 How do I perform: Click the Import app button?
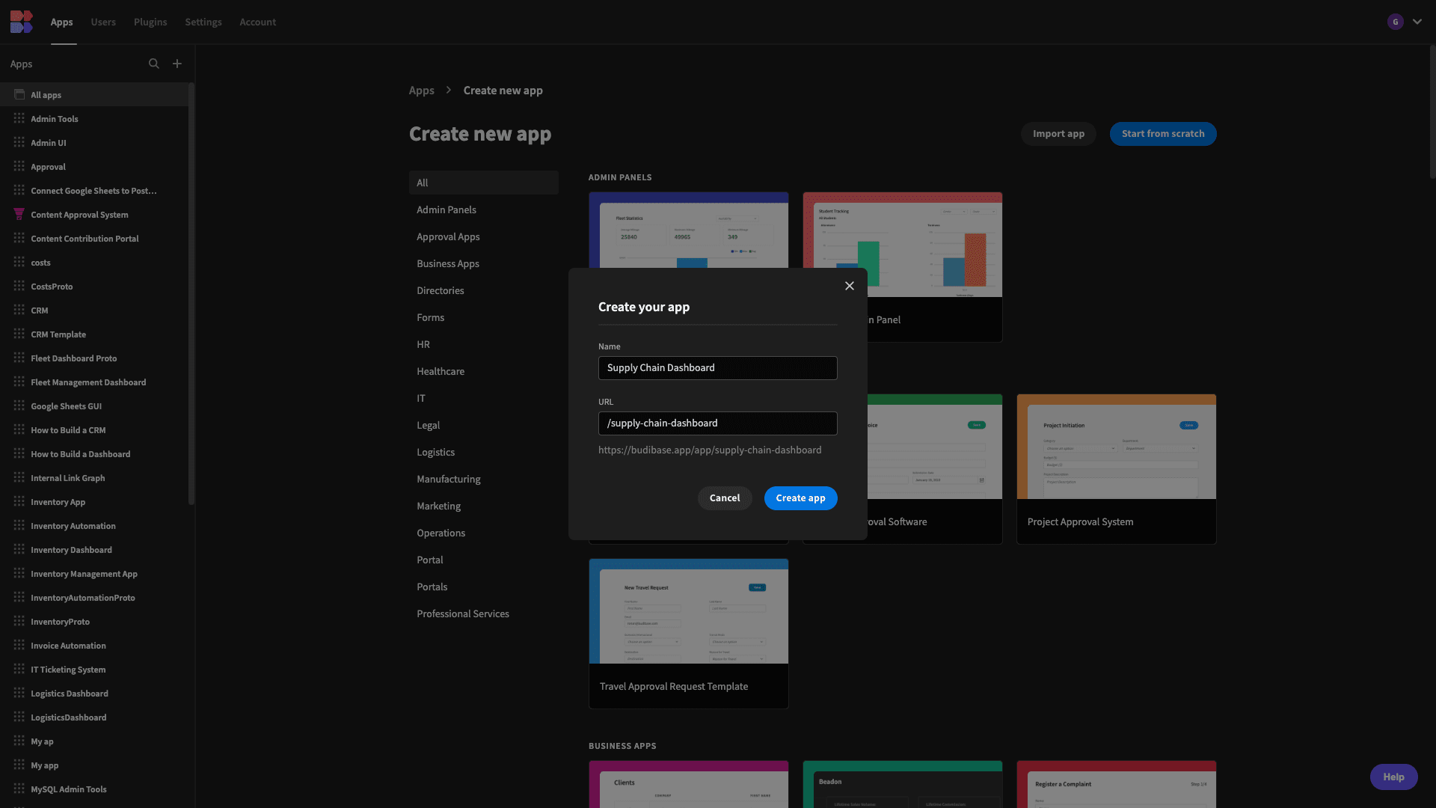tap(1058, 133)
